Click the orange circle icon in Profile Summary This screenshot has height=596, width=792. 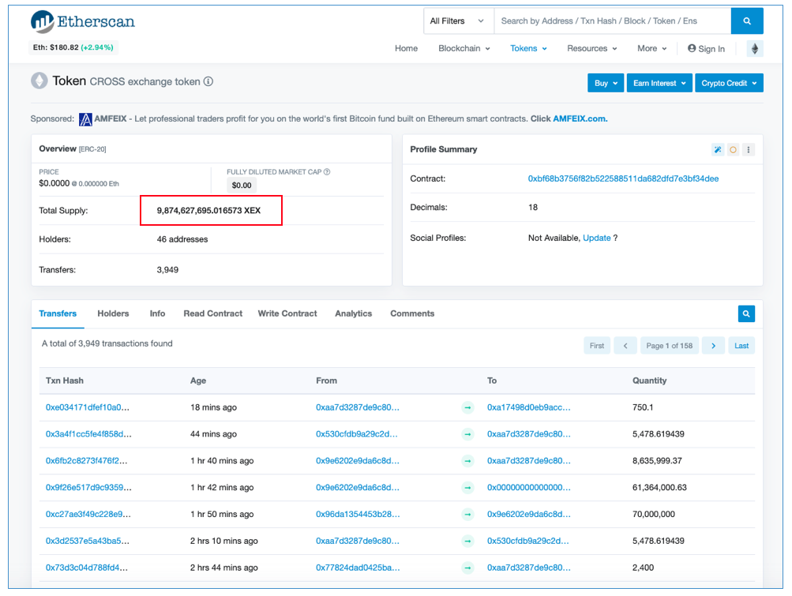(733, 150)
